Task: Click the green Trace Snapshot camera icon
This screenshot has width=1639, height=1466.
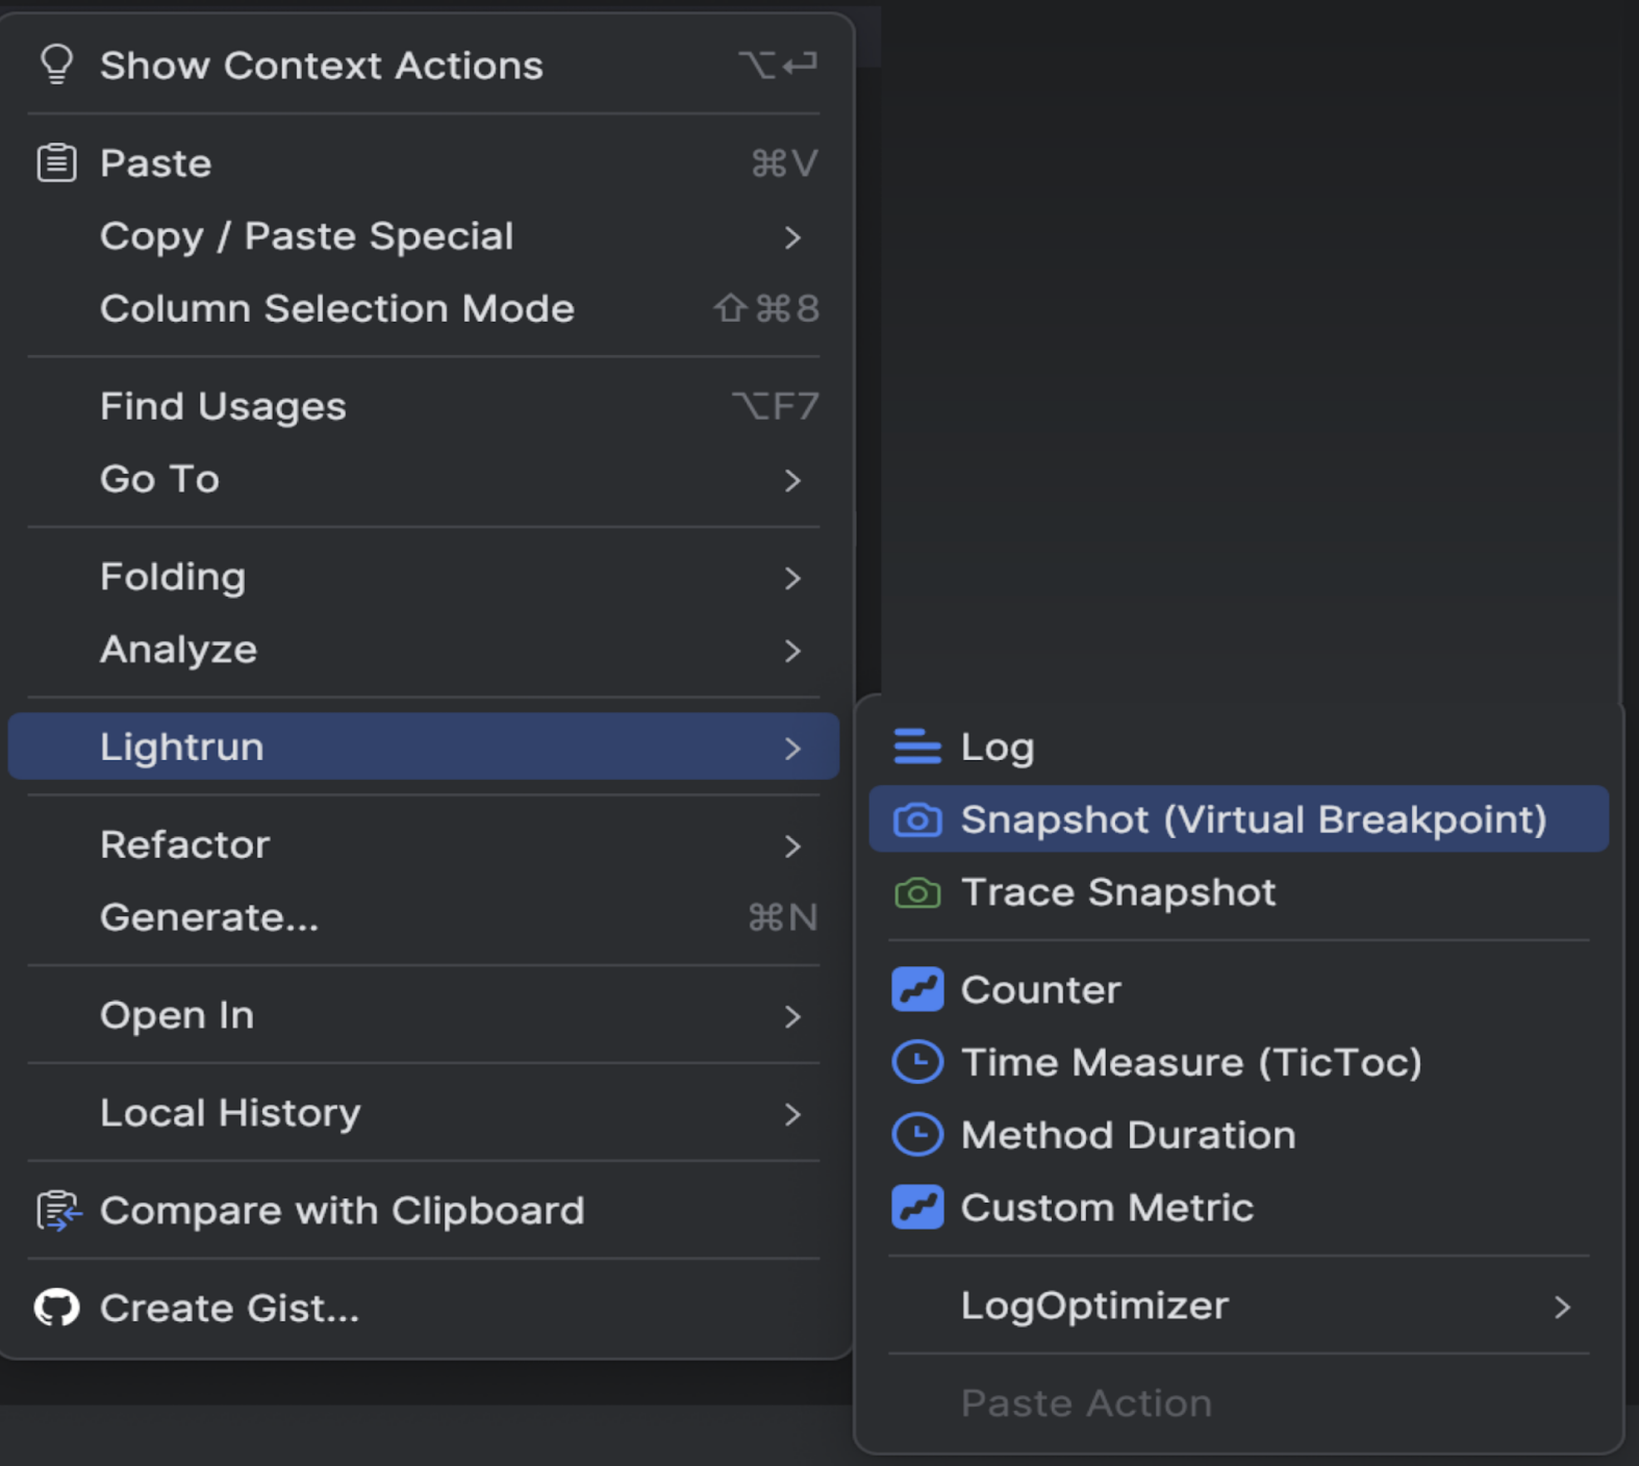Action: (916, 893)
